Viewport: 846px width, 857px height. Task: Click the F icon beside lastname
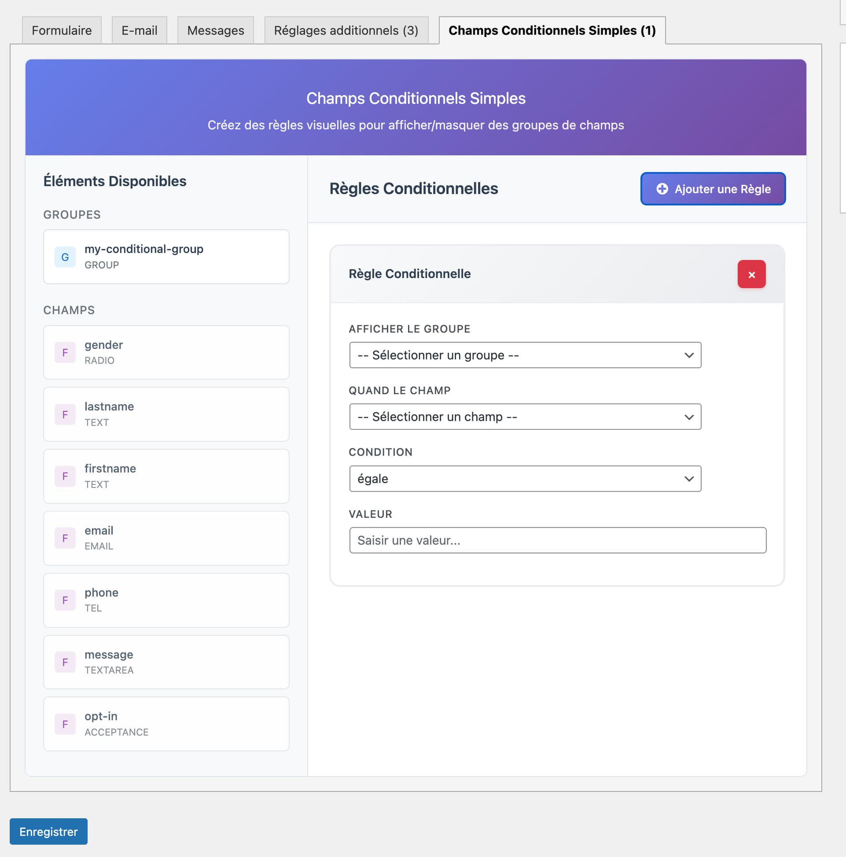tap(65, 414)
